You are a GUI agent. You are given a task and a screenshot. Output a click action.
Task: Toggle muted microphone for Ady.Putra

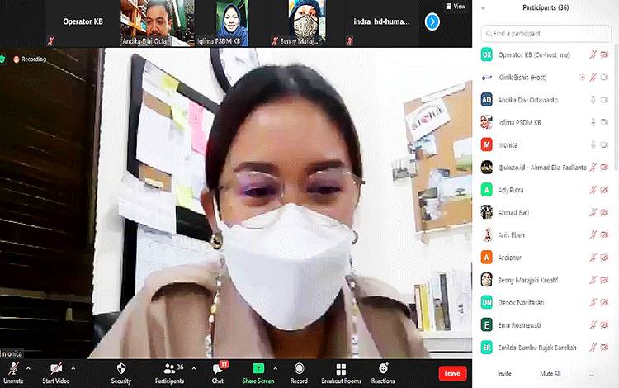593,190
